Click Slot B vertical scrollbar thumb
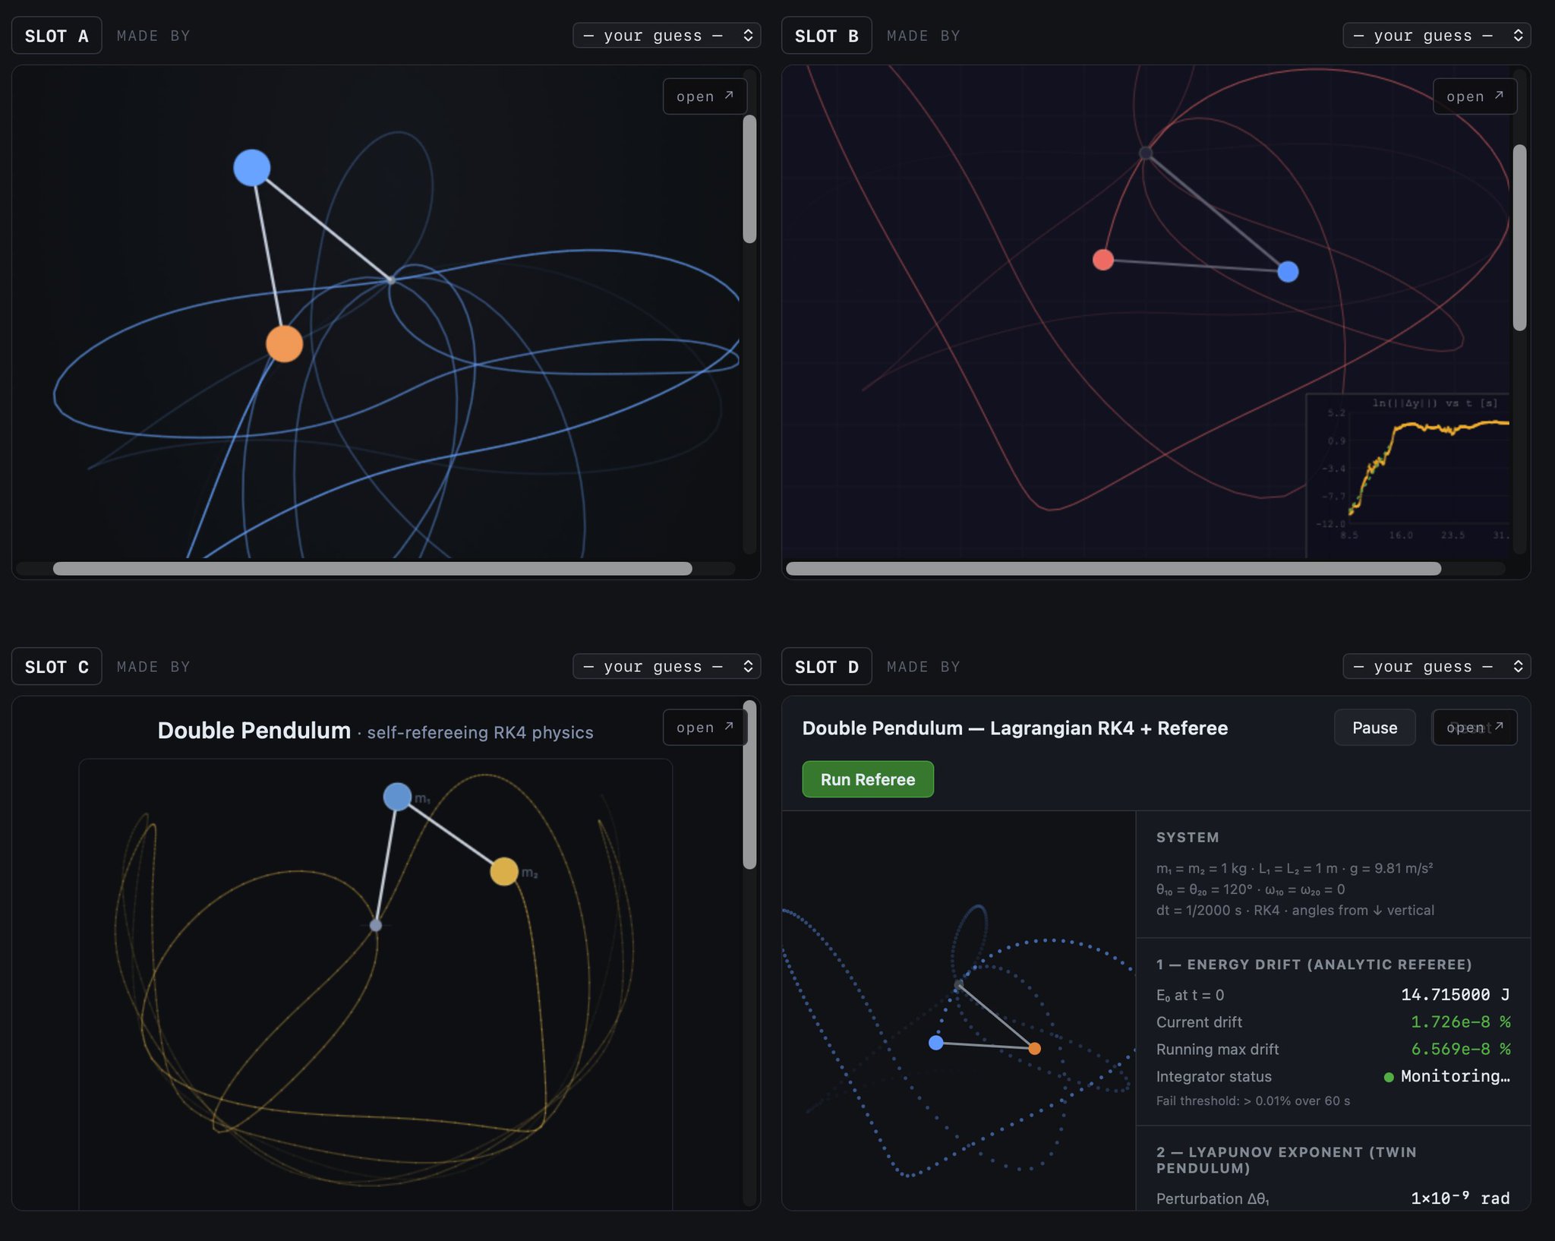This screenshot has width=1555, height=1241. [1519, 237]
